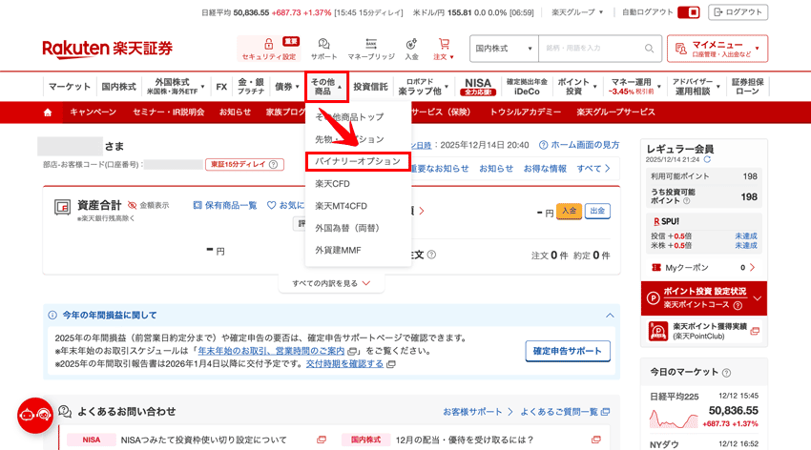Image resolution: width=811 pixels, height=450 pixels.
Task: Open external link icon after NISAつみたて投資枠 question
Action: click(x=322, y=440)
